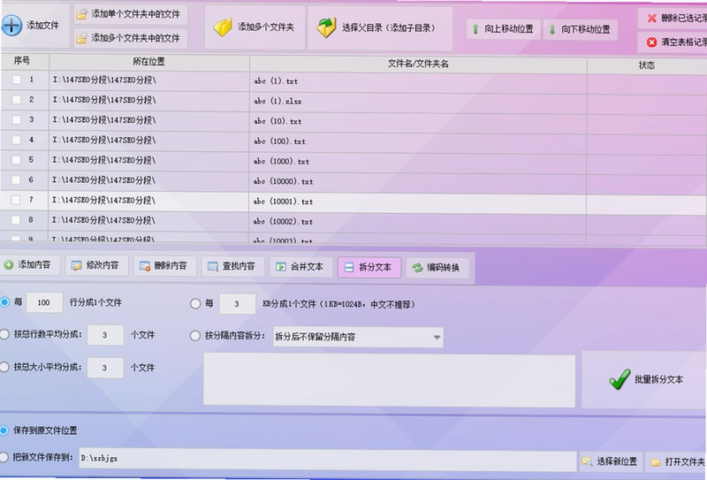Check the box for row 5 abc (1000).txt
Screen dimensions: 707x480
16,160
